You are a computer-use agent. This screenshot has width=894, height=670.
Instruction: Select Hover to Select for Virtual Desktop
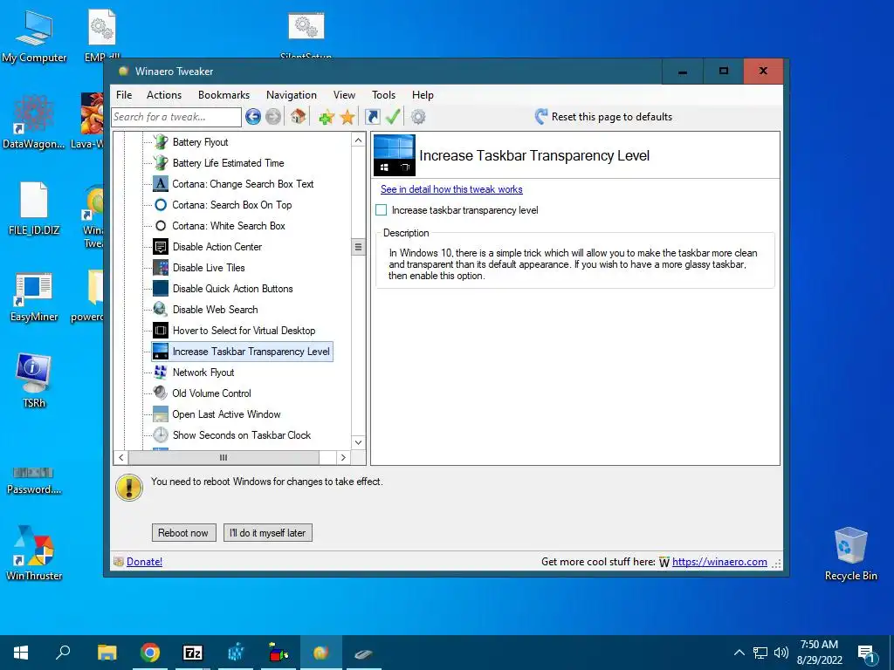244,331
